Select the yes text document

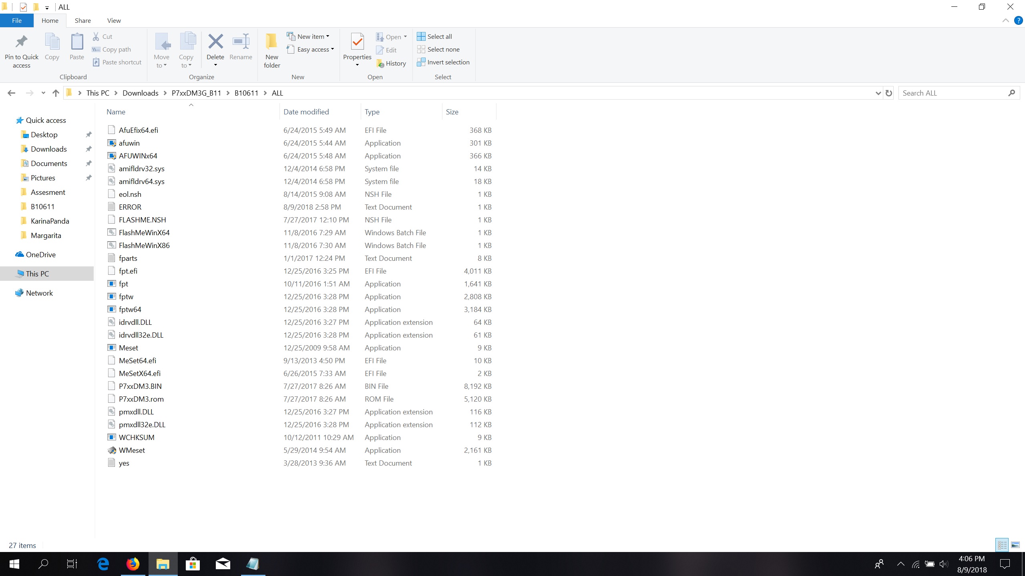pos(124,463)
